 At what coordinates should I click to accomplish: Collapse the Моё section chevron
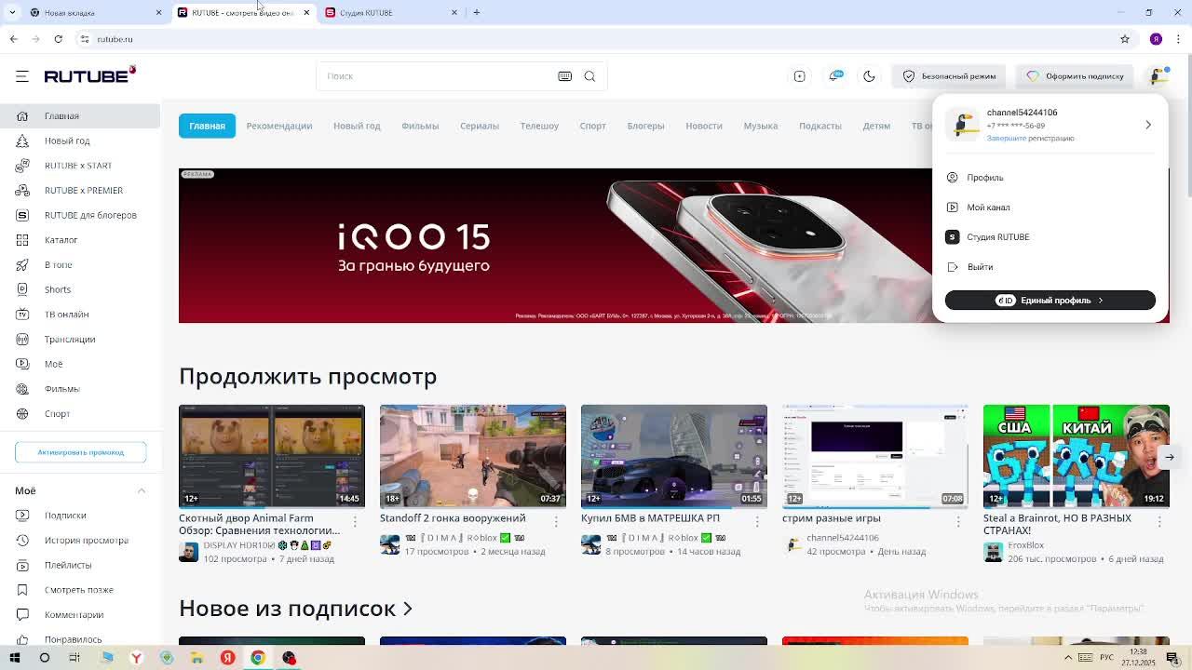[x=142, y=490]
